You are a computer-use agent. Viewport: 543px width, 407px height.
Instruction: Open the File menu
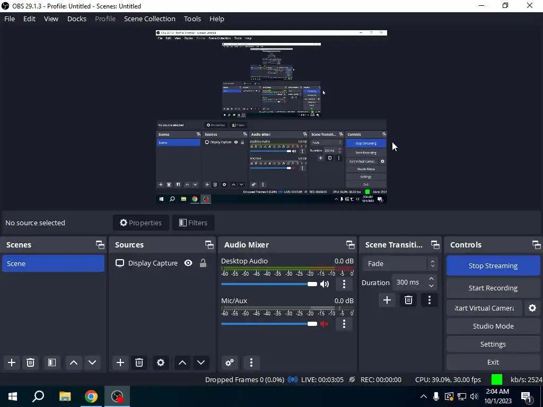pyautogui.click(x=10, y=19)
